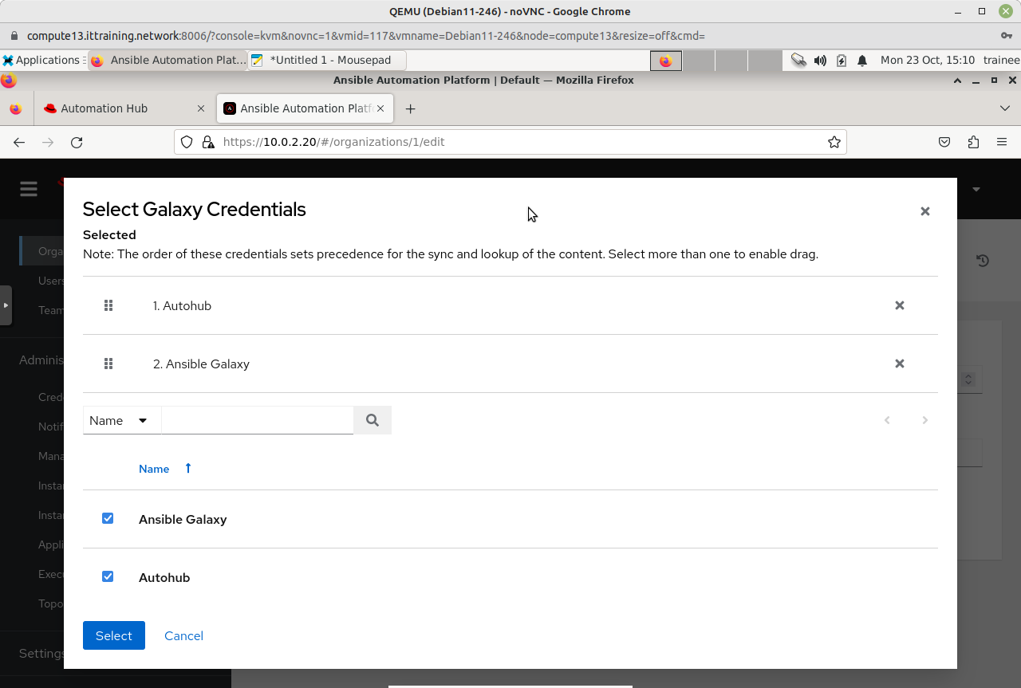
Task: Cancel the credential selection
Action: point(183,635)
